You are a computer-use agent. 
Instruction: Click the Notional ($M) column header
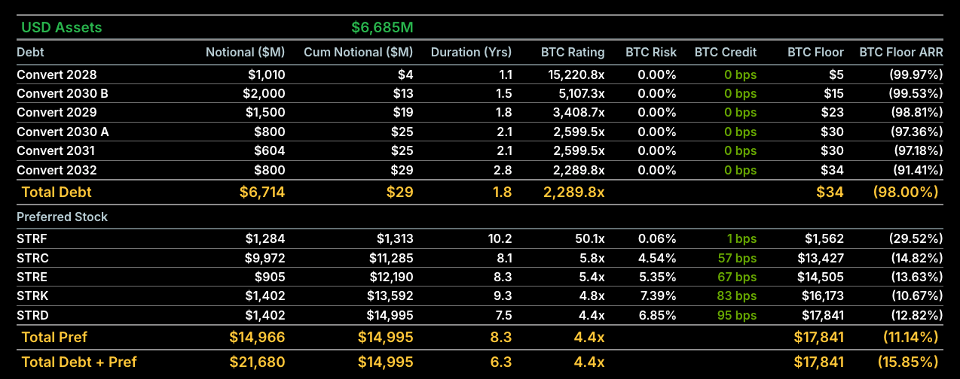tap(246, 53)
